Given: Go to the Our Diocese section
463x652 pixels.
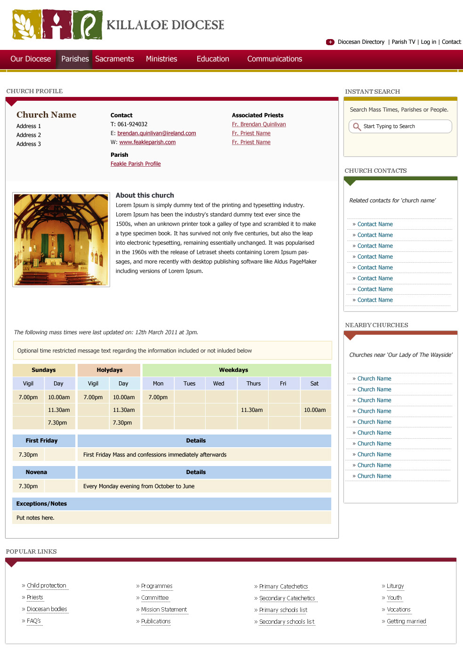Looking at the screenshot, I should 31,59.
